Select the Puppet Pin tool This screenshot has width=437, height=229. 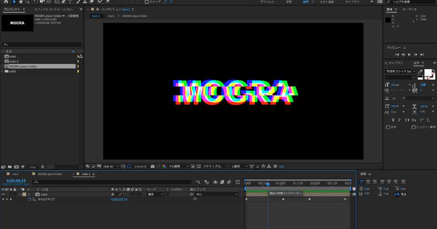pyautogui.click(x=107, y=2)
